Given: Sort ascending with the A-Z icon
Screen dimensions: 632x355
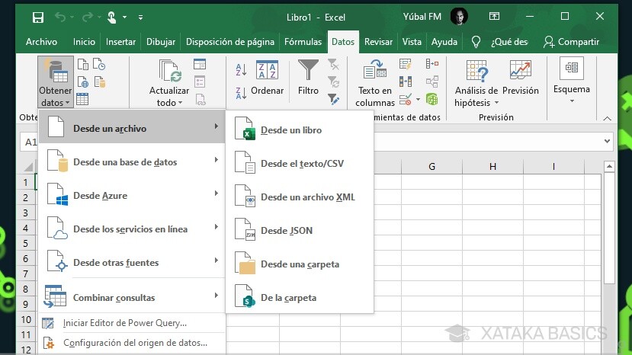Looking at the screenshot, I should pyautogui.click(x=241, y=70).
